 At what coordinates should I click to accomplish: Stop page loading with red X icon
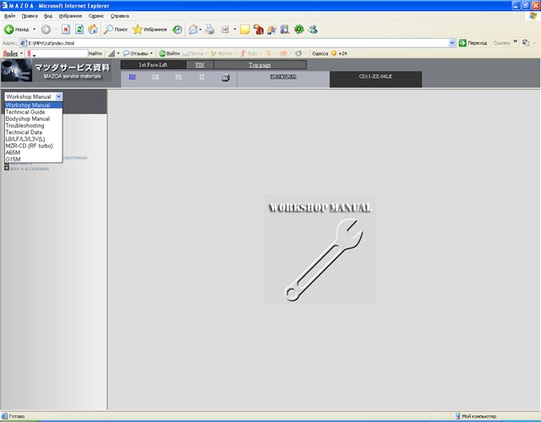[x=66, y=30]
